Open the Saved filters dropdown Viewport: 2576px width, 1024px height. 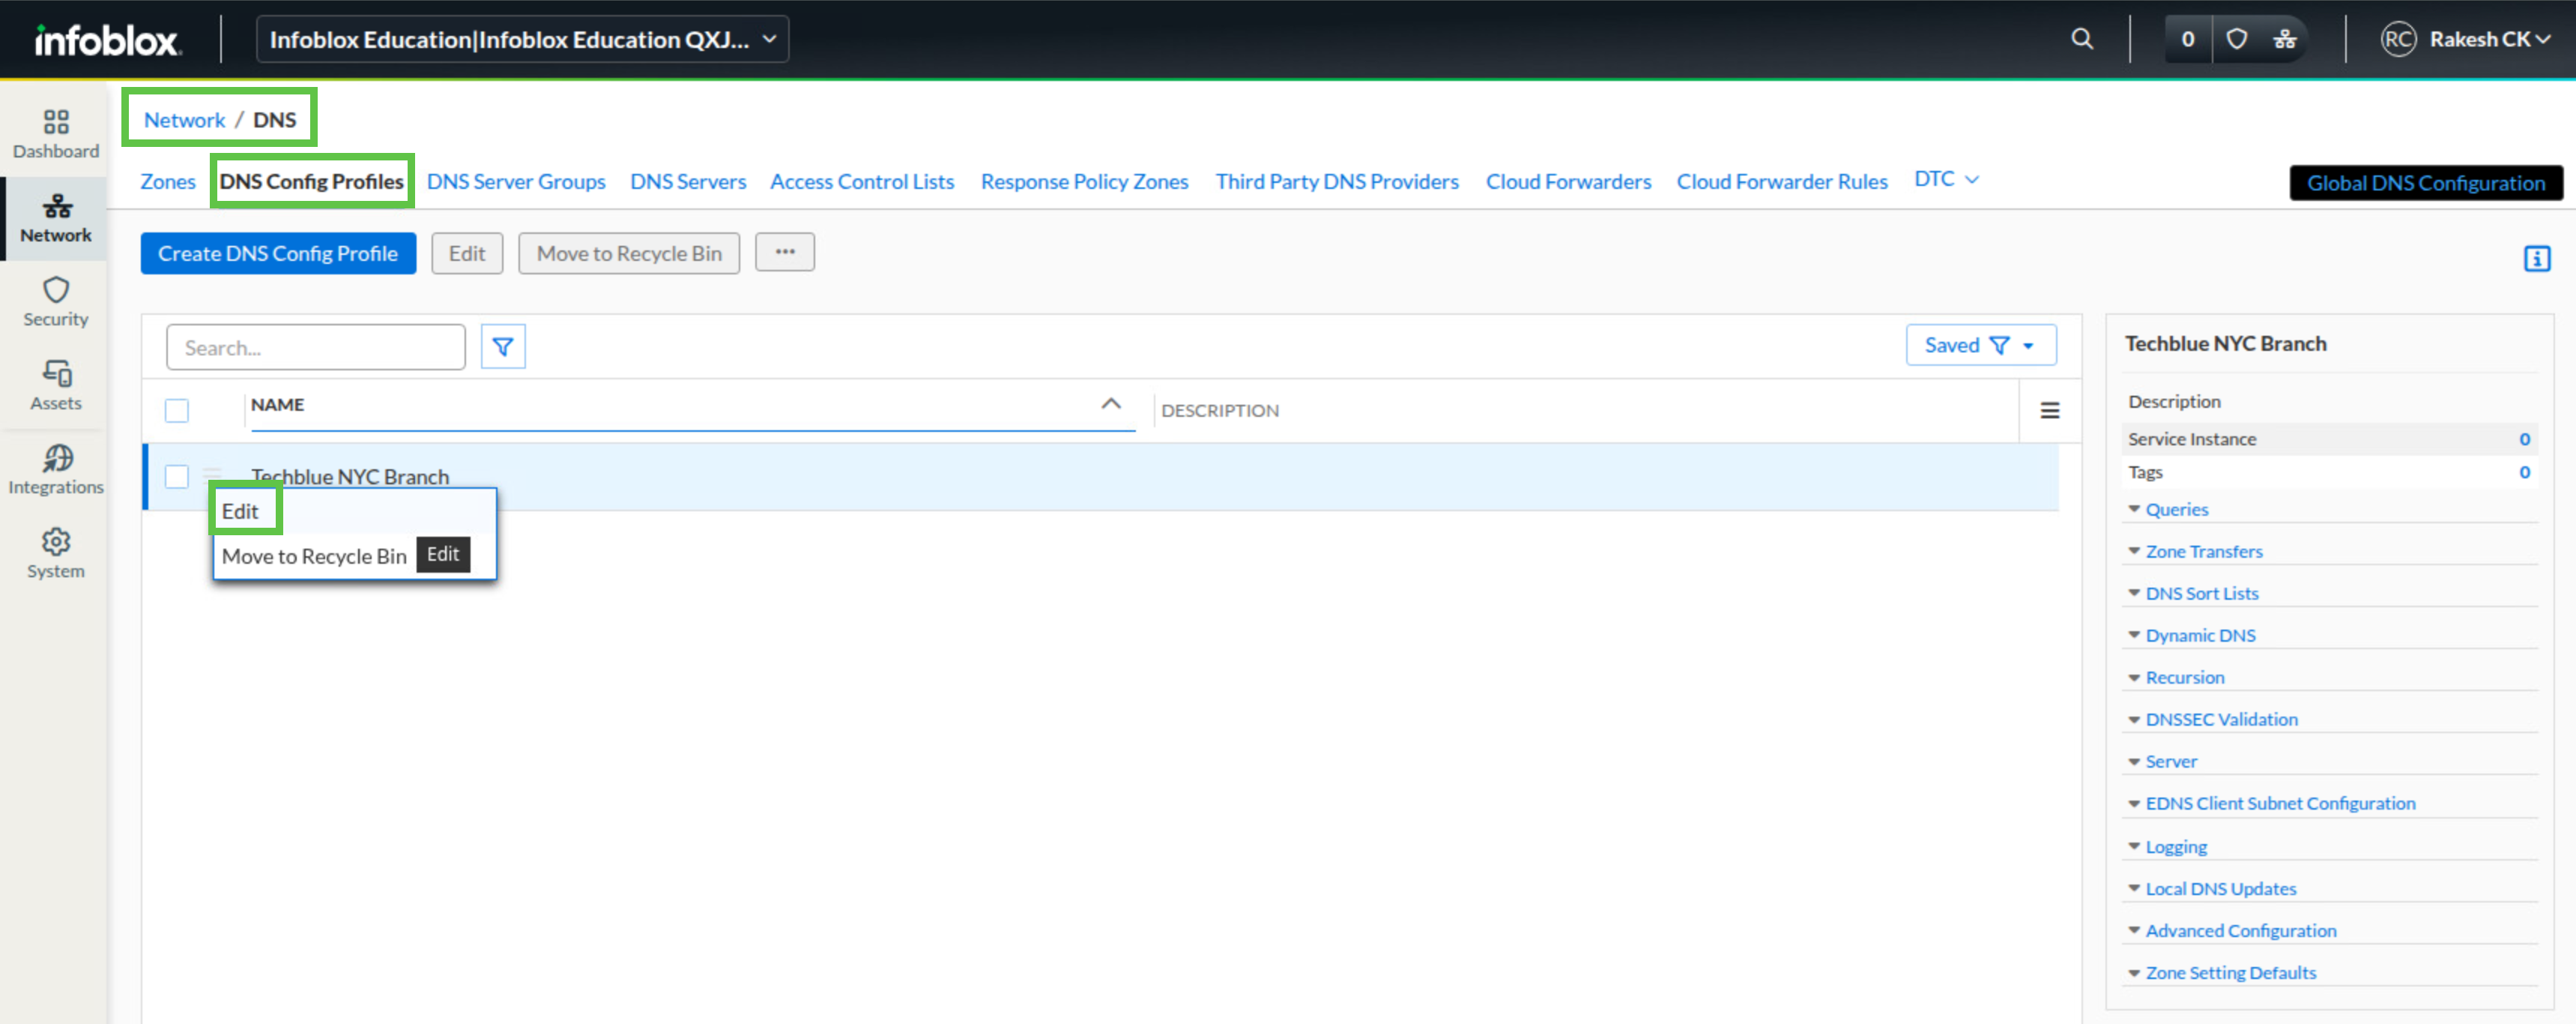click(1981, 345)
